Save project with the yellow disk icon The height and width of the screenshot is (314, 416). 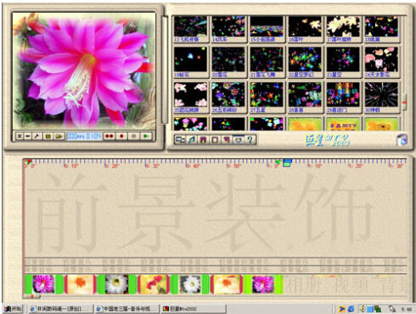(59, 136)
